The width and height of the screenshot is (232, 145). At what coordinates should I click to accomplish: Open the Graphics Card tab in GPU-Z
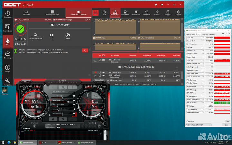point(190,34)
